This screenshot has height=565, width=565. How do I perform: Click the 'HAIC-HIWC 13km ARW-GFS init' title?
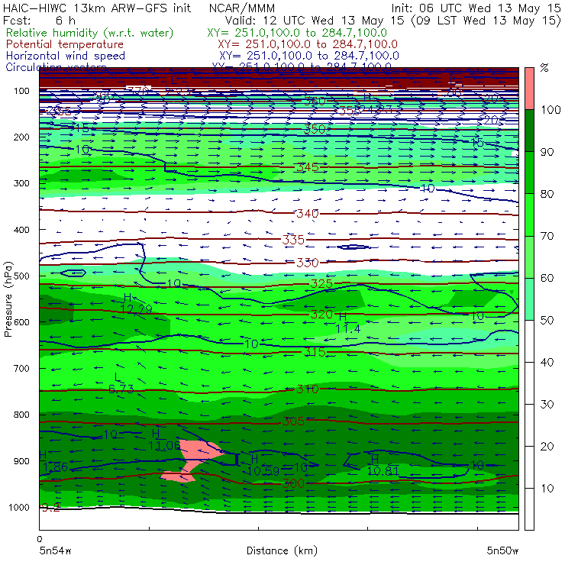97,8
